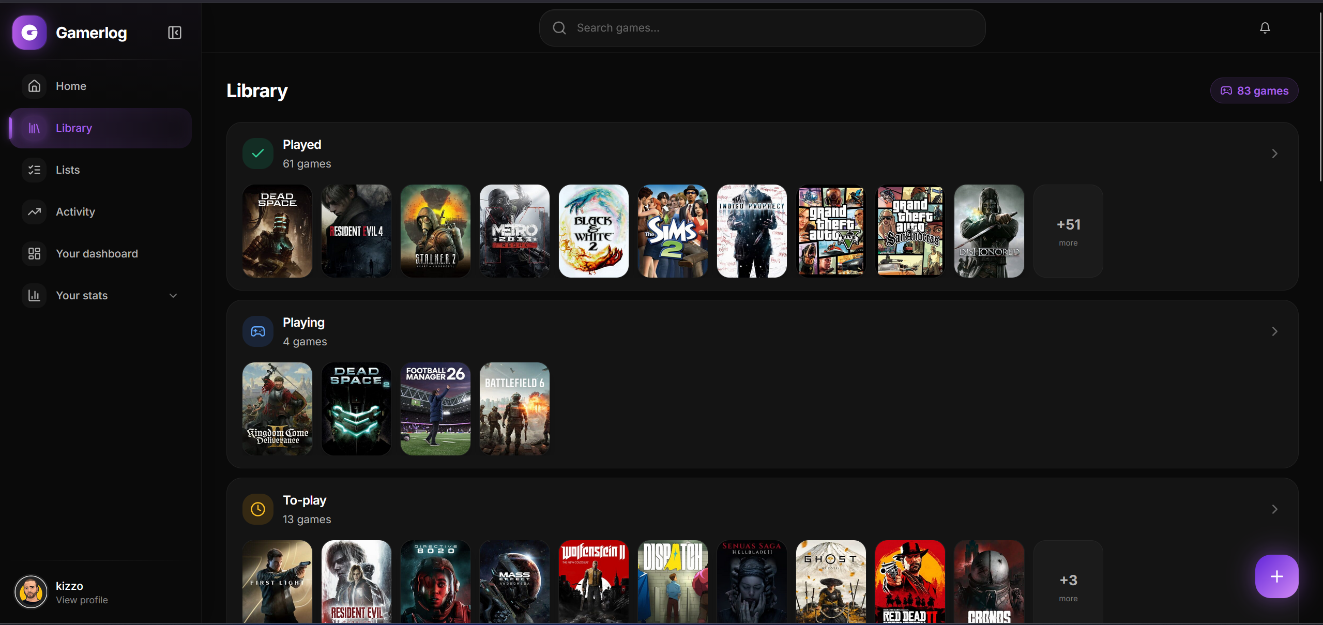Open the +51 more tile in Played

point(1068,231)
